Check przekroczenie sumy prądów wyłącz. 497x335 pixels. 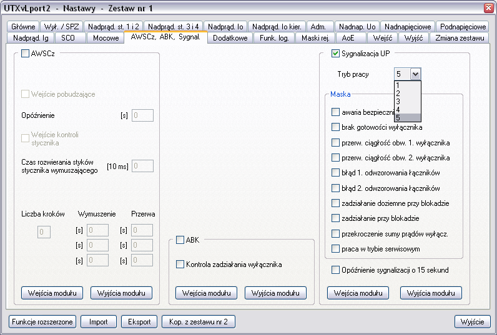coord(335,234)
